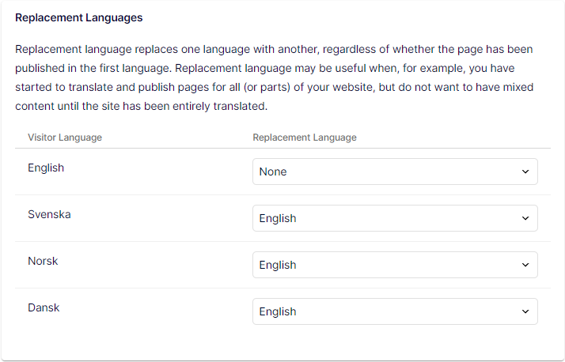Open the replacement language dropdown for Dansk
Screen dimensions: 565x362
tap(395, 311)
